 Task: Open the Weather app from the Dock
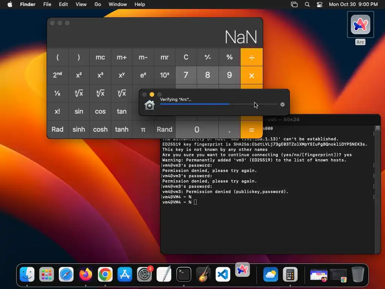[x=271, y=274]
